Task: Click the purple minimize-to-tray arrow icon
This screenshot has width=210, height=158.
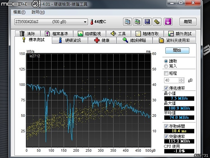Action: click(168, 22)
